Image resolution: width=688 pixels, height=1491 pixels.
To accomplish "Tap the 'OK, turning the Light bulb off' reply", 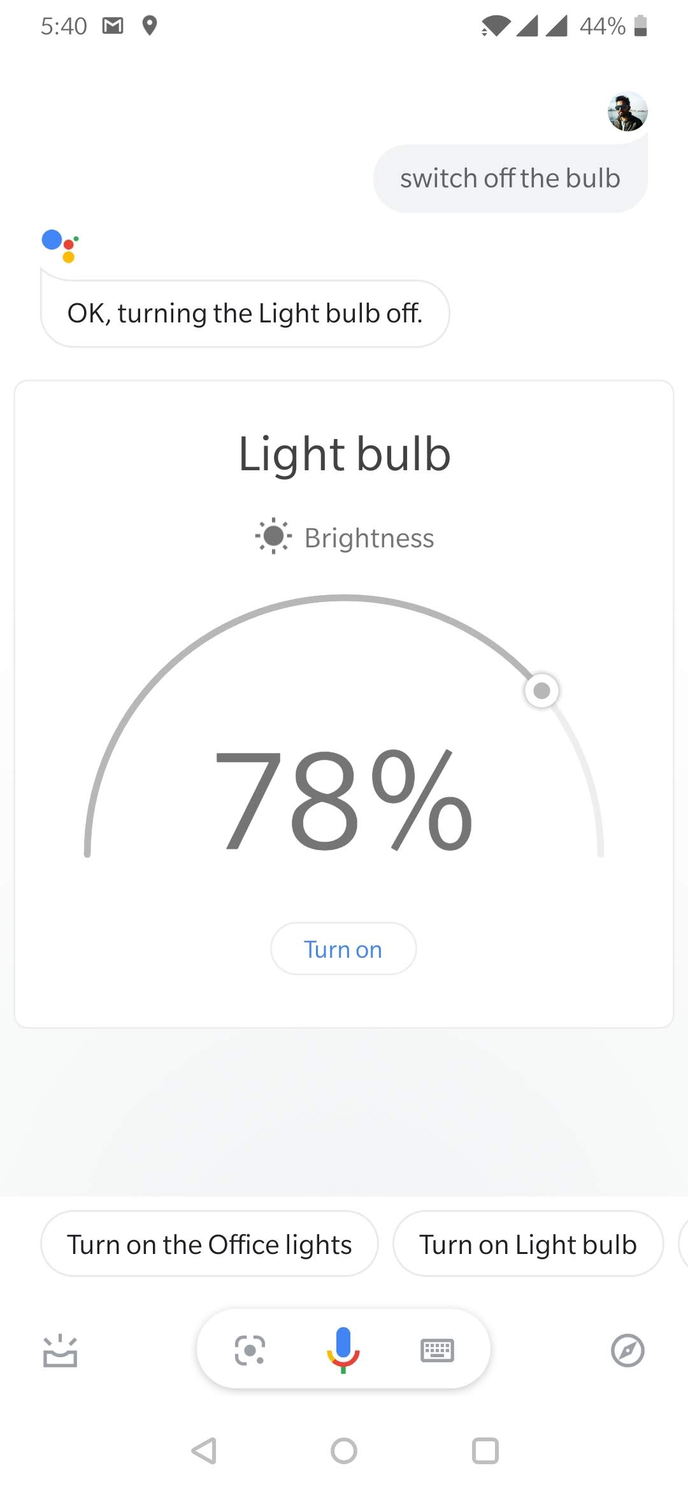I will 245,313.
